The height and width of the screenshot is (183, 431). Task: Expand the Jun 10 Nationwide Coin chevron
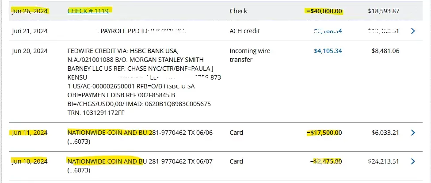pos(413,161)
